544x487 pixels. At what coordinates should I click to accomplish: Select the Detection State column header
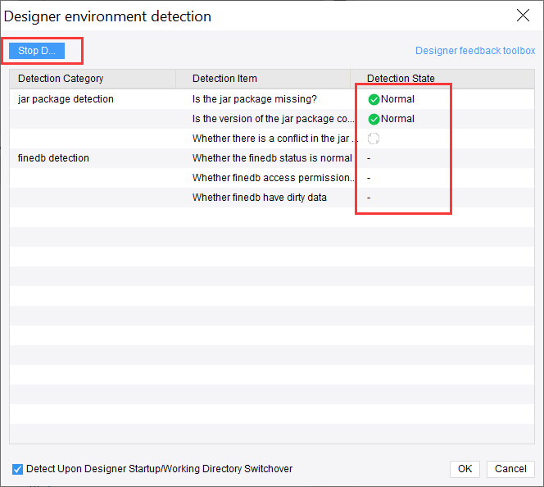point(442,79)
